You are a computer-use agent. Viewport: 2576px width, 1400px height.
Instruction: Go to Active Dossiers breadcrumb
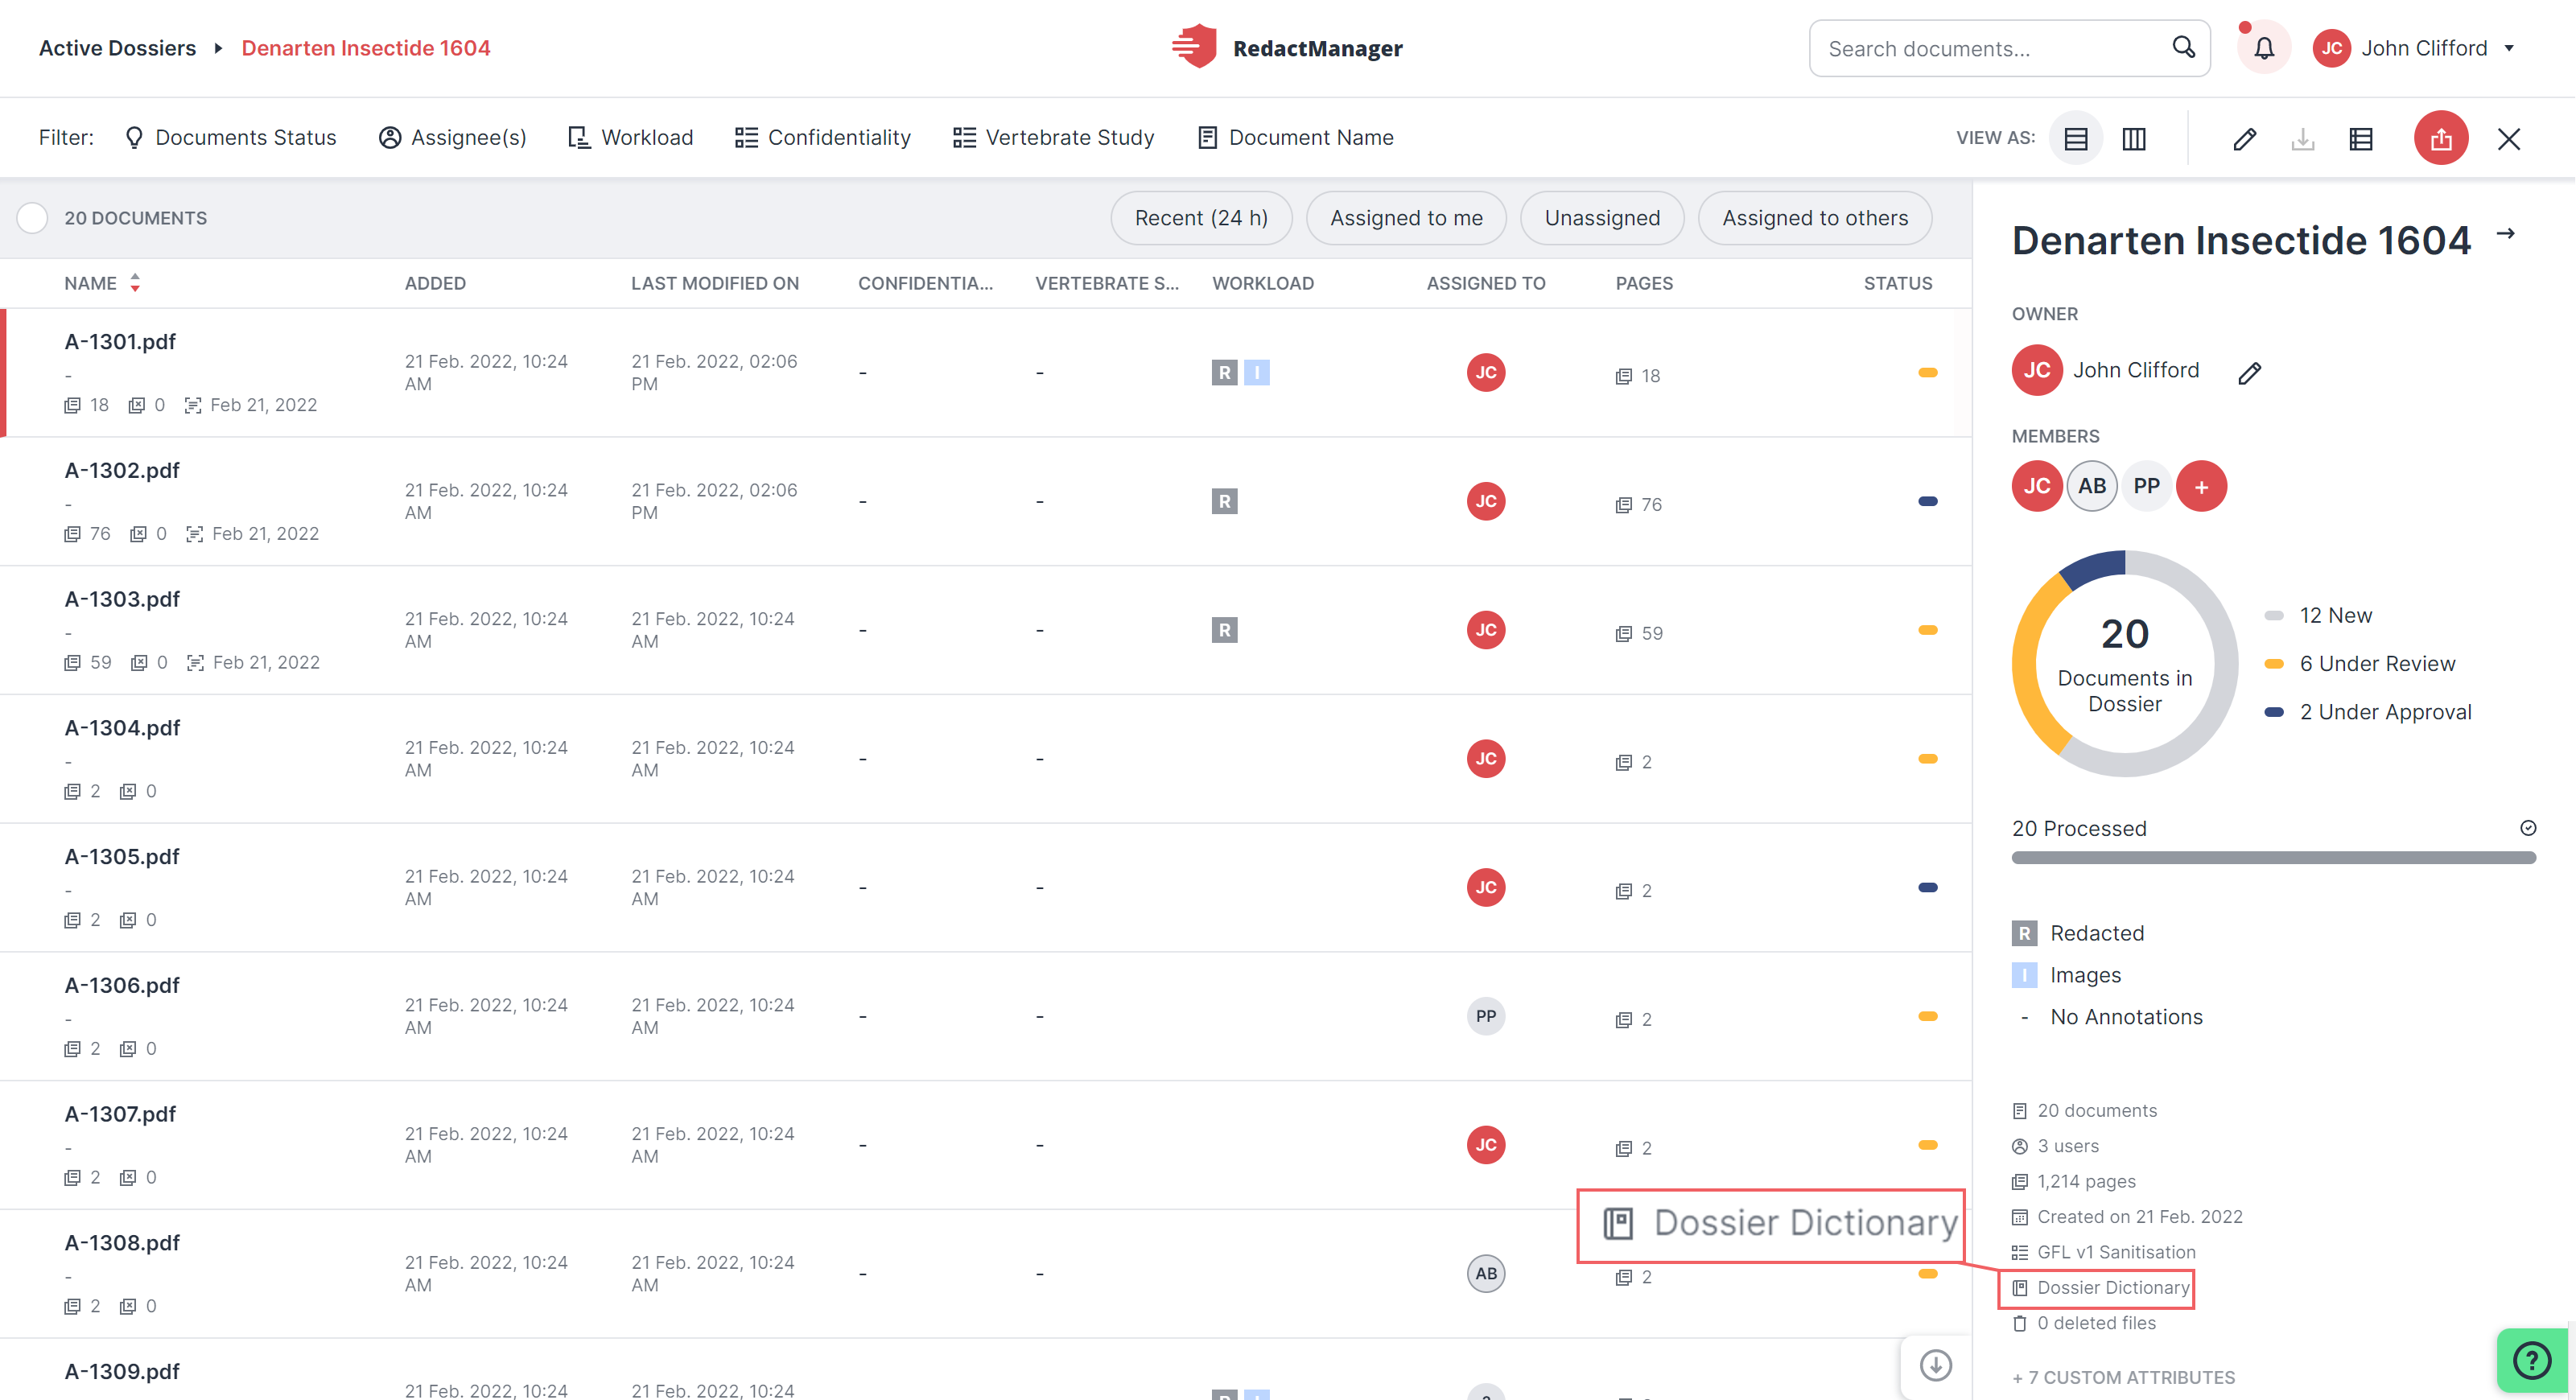pyautogui.click(x=117, y=48)
